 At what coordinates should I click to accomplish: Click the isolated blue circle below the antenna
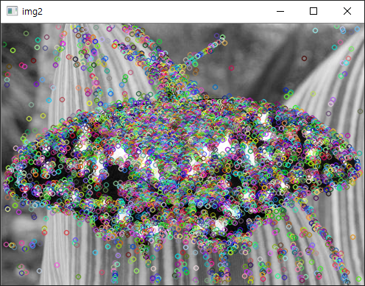(215, 87)
